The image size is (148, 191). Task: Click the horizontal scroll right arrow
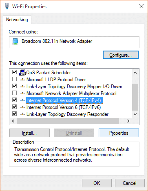(128, 121)
